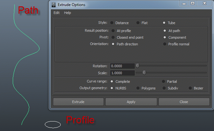Open the Edit menu

click(56, 13)
